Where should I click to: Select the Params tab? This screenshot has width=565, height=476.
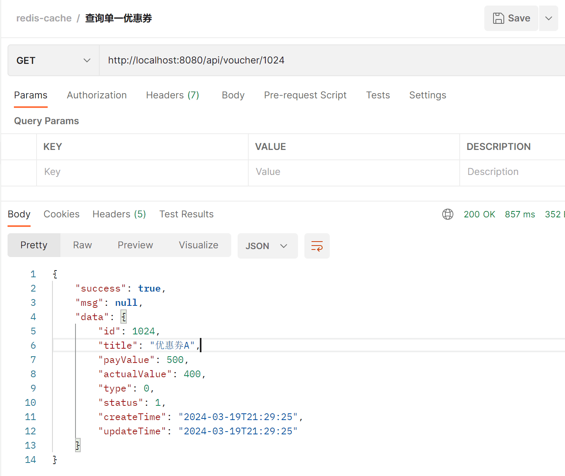click(31, 95)
